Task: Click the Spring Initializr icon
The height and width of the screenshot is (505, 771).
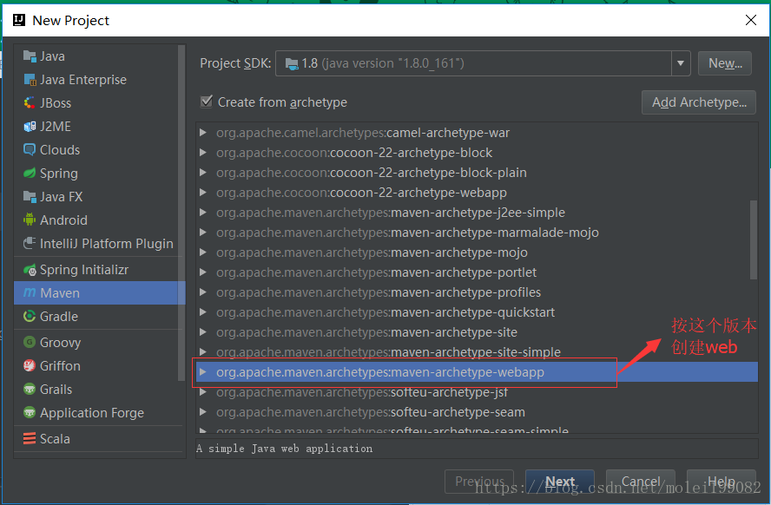Action: 30,270
